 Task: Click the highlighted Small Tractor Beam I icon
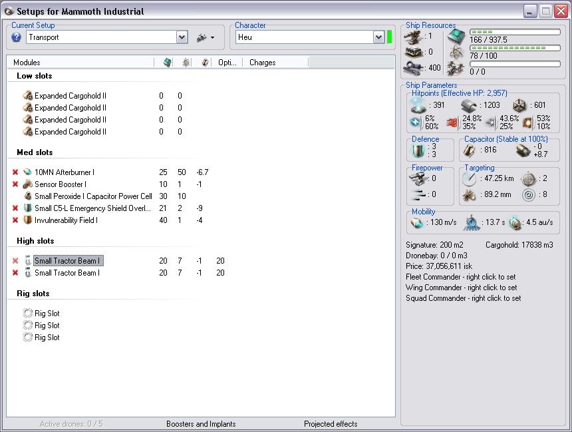28,261
